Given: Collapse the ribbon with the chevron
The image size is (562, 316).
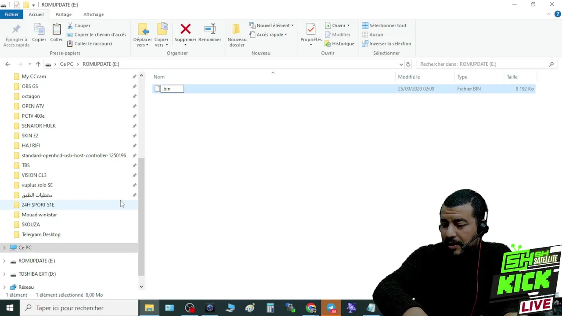Looking at the screenshot, I should click(x=549, y=14).
